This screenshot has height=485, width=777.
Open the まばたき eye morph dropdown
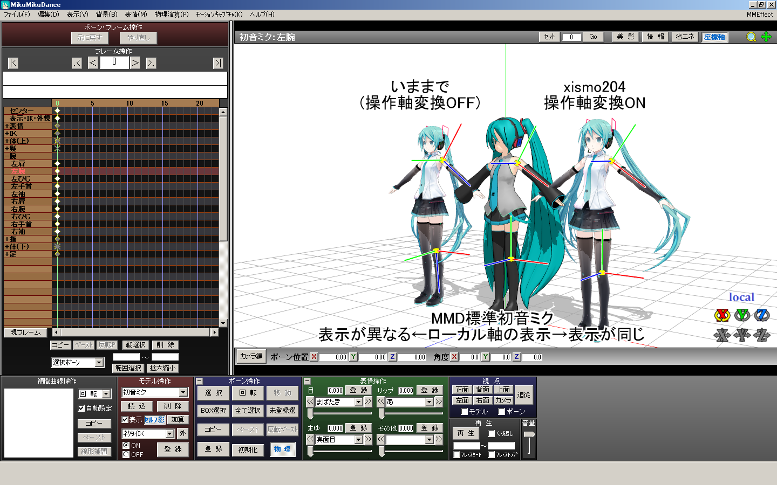(358, 402)
